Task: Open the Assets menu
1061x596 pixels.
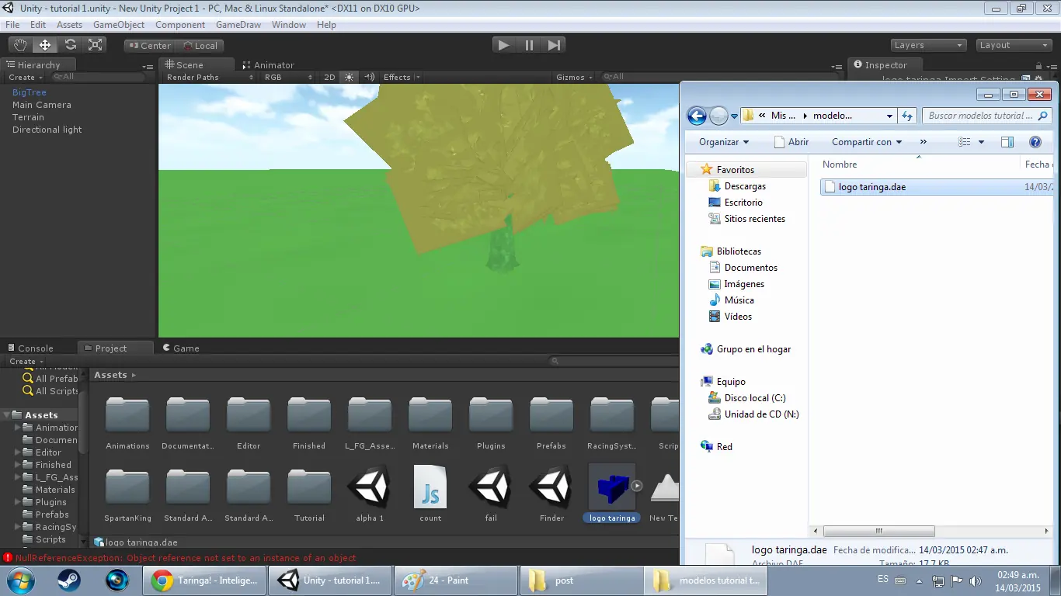Action: coord(69,25)
